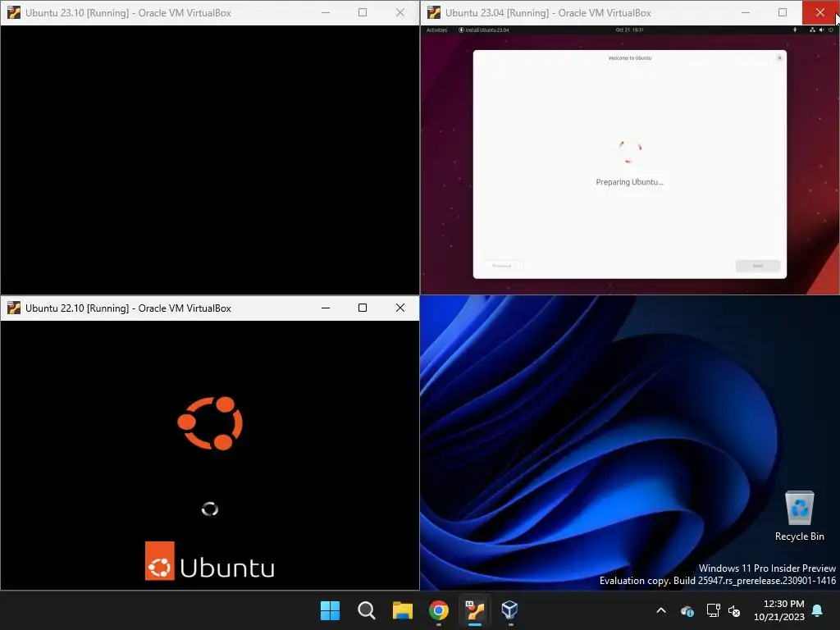The height and width of the screenshot is (630, 840).
Task: Click the volume icon in the Ubuntu 23.04 top bar
Action: 822,30
